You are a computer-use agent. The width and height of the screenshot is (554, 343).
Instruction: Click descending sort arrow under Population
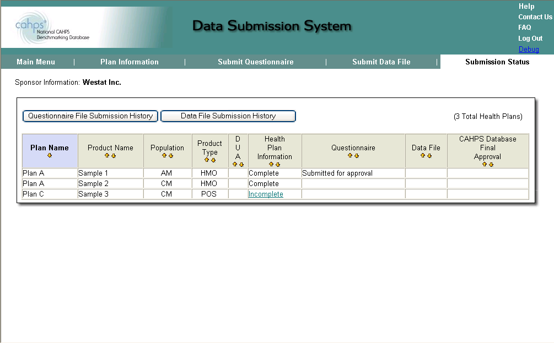[x=171, y=156]
